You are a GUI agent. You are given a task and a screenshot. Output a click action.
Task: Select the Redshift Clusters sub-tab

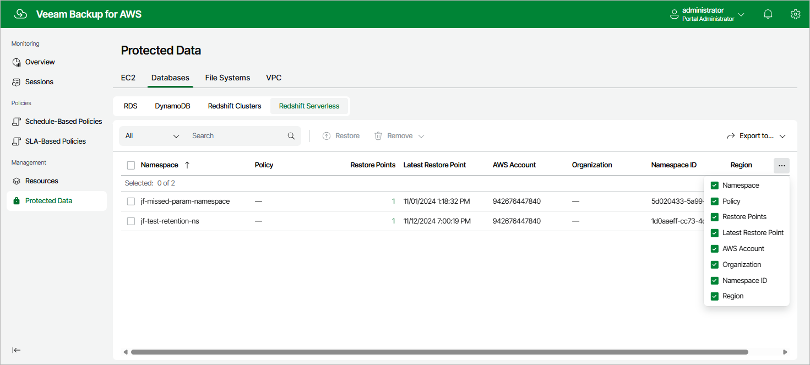235,106
